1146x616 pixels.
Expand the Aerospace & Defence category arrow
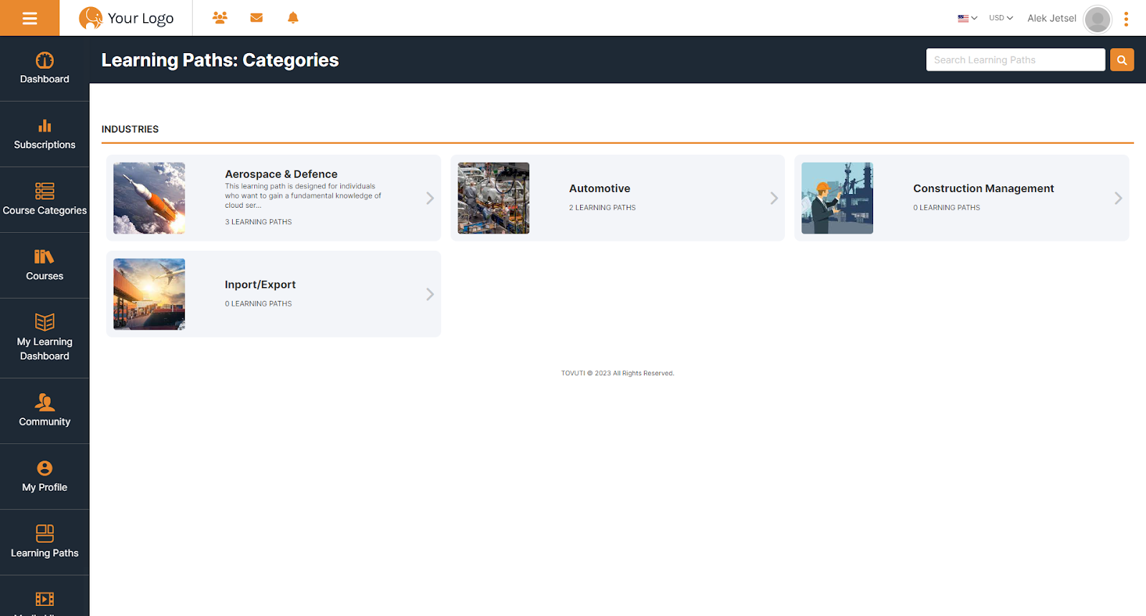click(x=430, y=198)
